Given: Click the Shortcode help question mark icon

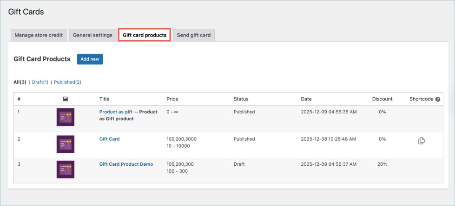Looking at the screenshot, I should (x=438, y=99).
